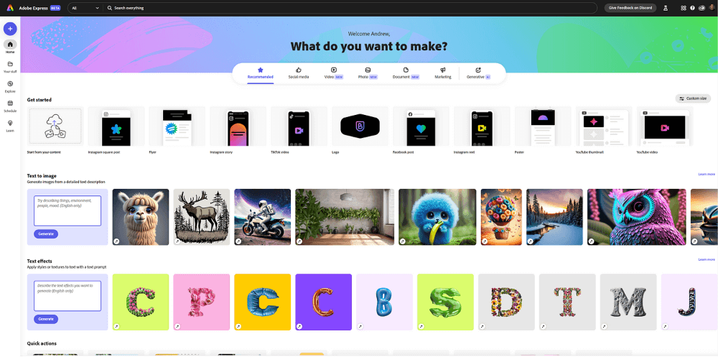This screenshot has height=357, width=718.
Task: Click Generate under Text to image
Action: (46, 233)
